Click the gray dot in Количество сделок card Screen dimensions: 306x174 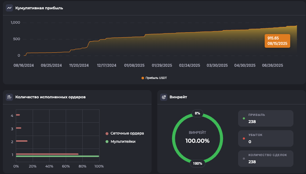point(244,158)
